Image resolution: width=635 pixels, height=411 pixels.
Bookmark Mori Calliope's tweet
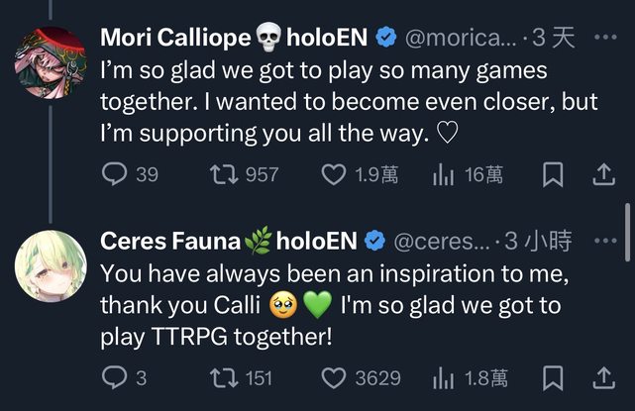click(x=554, y=175)
